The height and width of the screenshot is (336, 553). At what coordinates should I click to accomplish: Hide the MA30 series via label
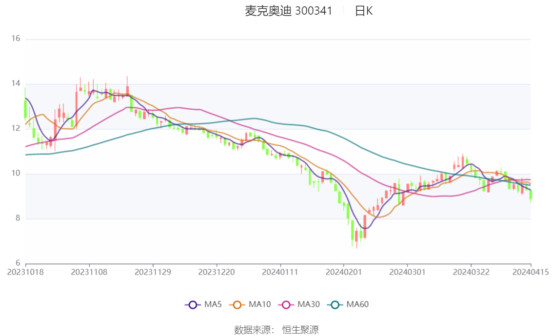tap(309, 304)
